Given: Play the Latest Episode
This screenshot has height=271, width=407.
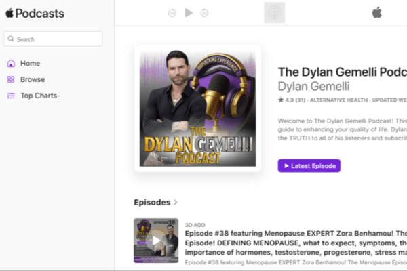Looking at the screenshot, I should click(309, 166).
